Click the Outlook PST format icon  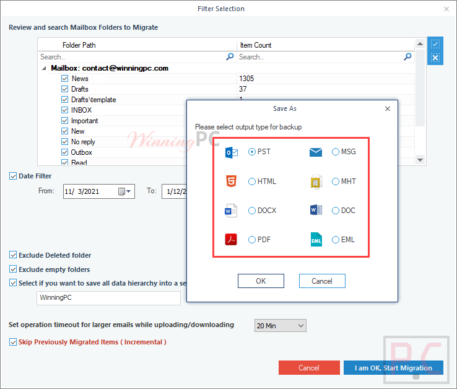click(232, 152)
